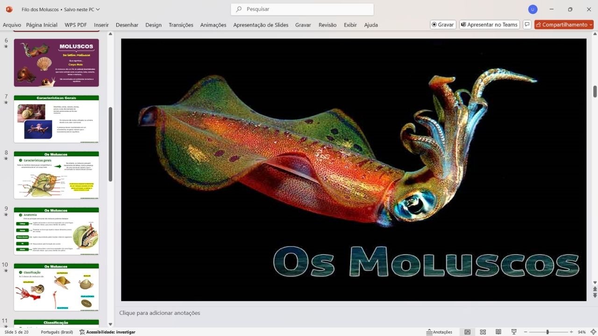This screenshot has height=336, width=598.
Task: Start slide show from status bar
Action: (x=514, y=332)
